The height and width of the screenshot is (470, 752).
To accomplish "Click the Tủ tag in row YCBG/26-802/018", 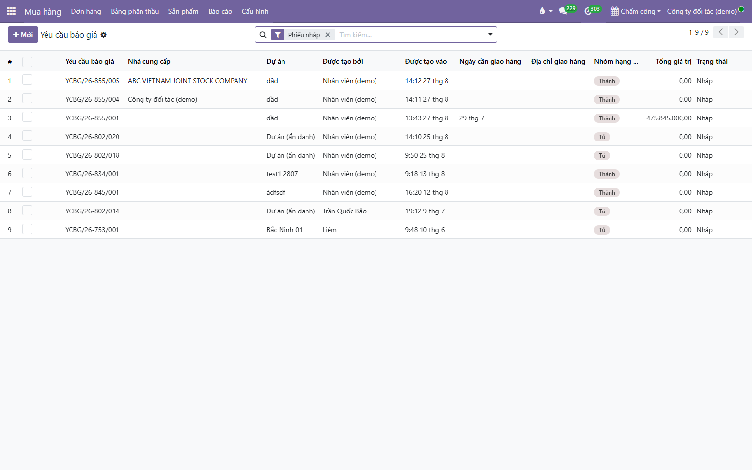I will click(602, 156).
